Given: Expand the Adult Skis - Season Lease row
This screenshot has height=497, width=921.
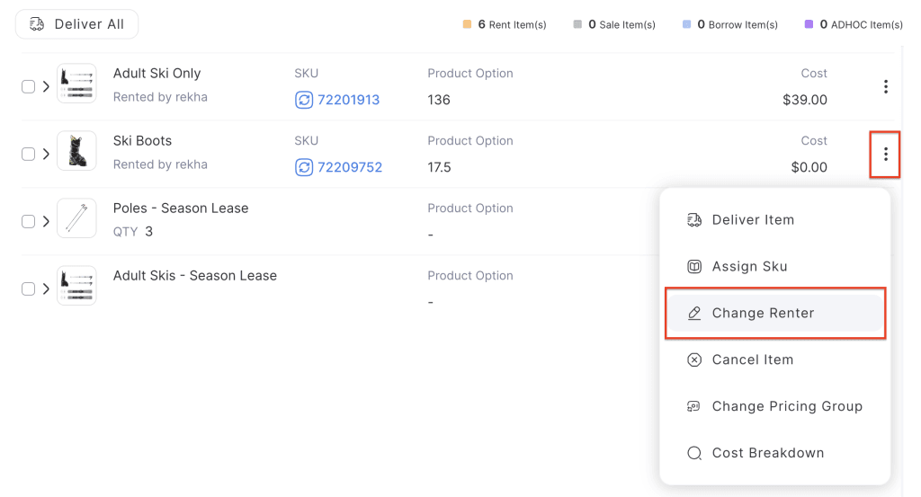Looking at the screenshot, I should [46, 289].
